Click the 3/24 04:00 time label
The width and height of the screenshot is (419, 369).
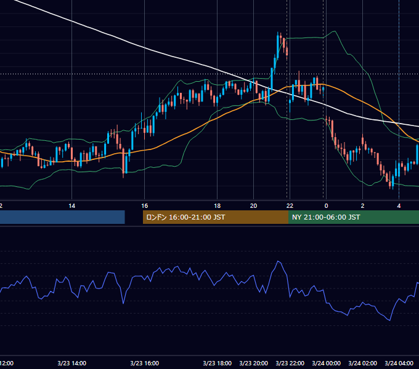[399, 363]
